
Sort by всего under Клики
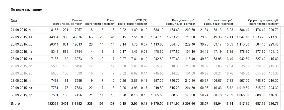point(89,24)
